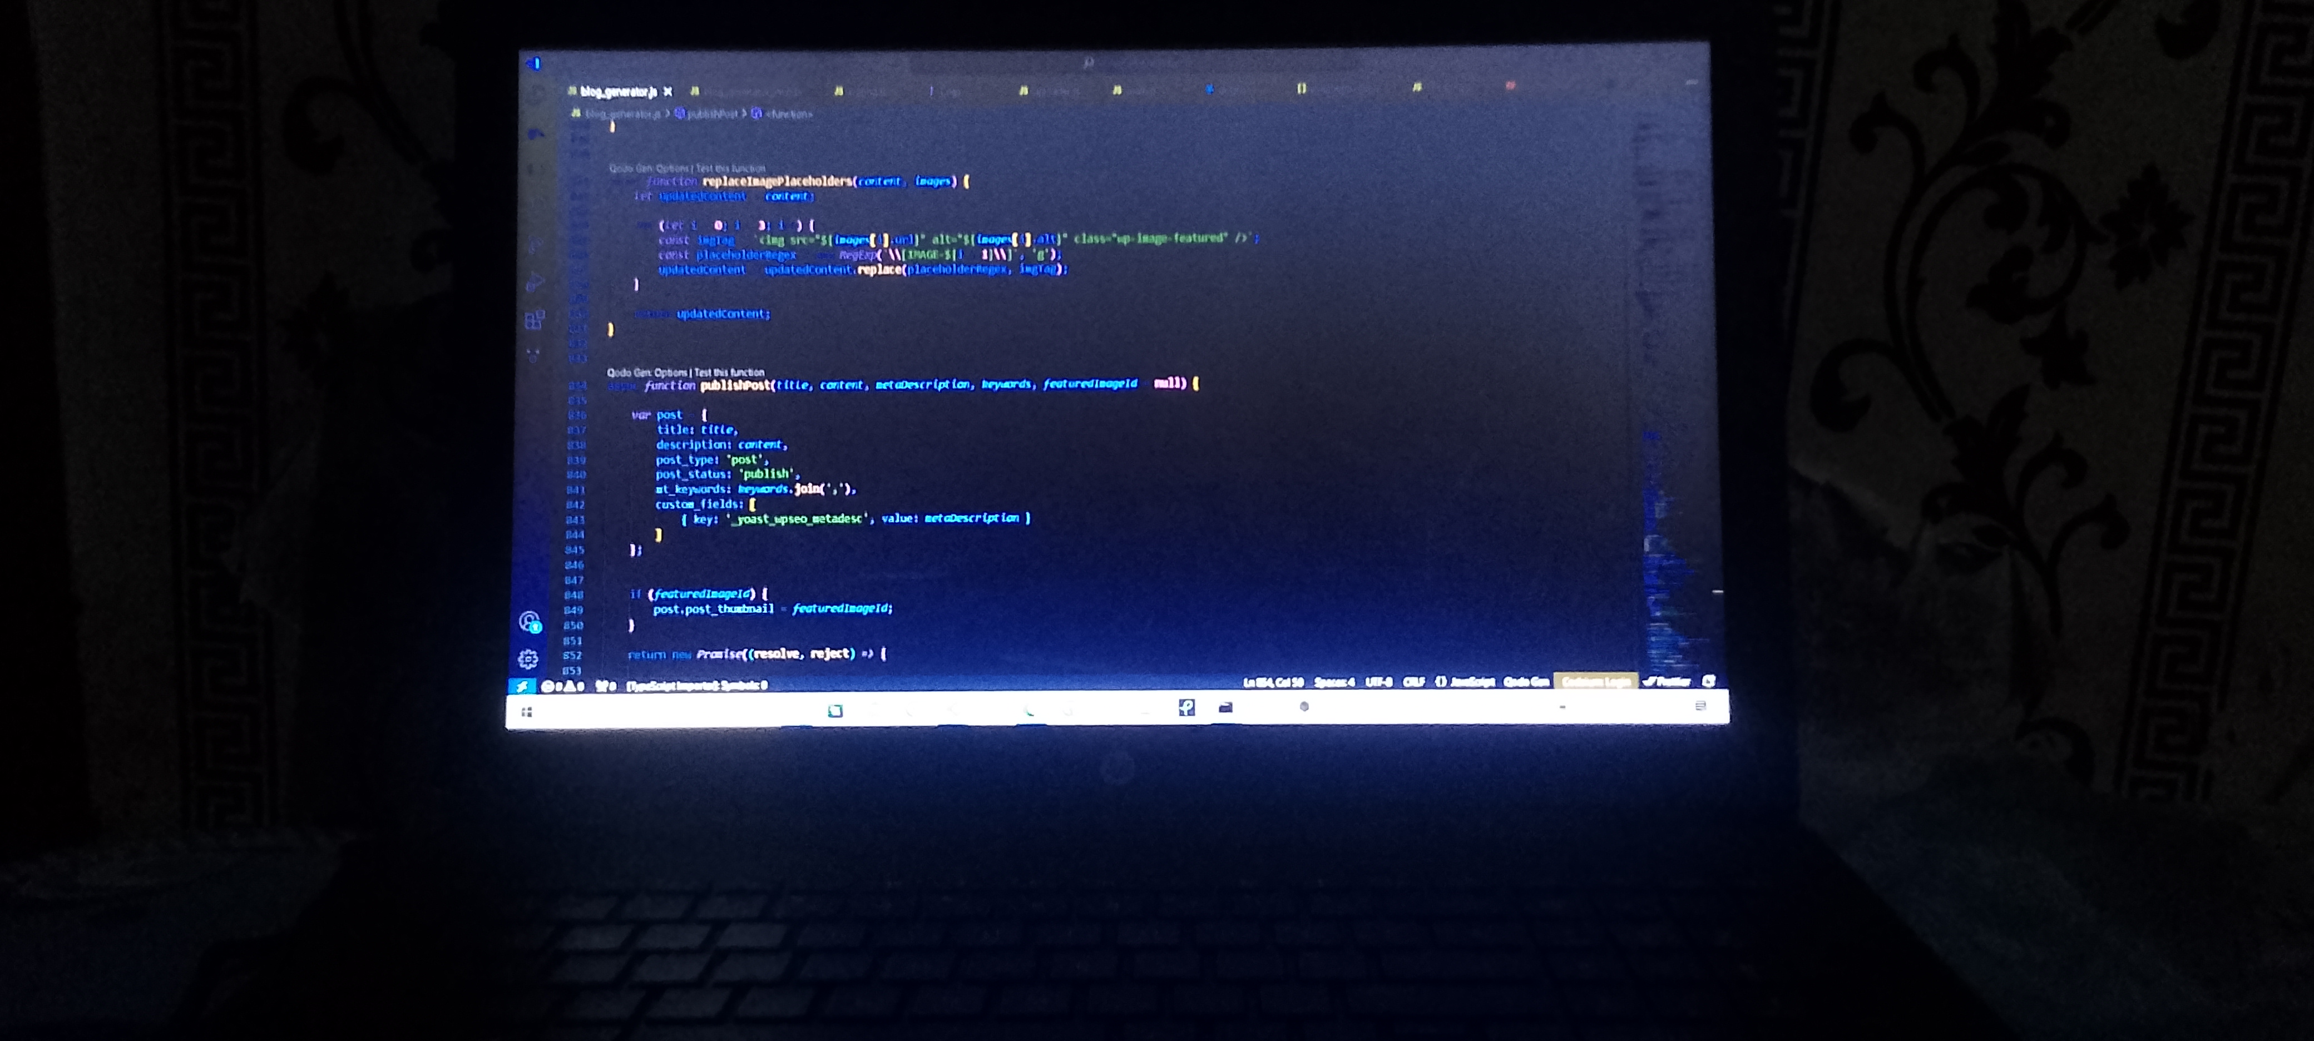The image size is (2314, 1041).
Task: Click the highlighted Codeium Login status item
Action: tap(1596, 682)
